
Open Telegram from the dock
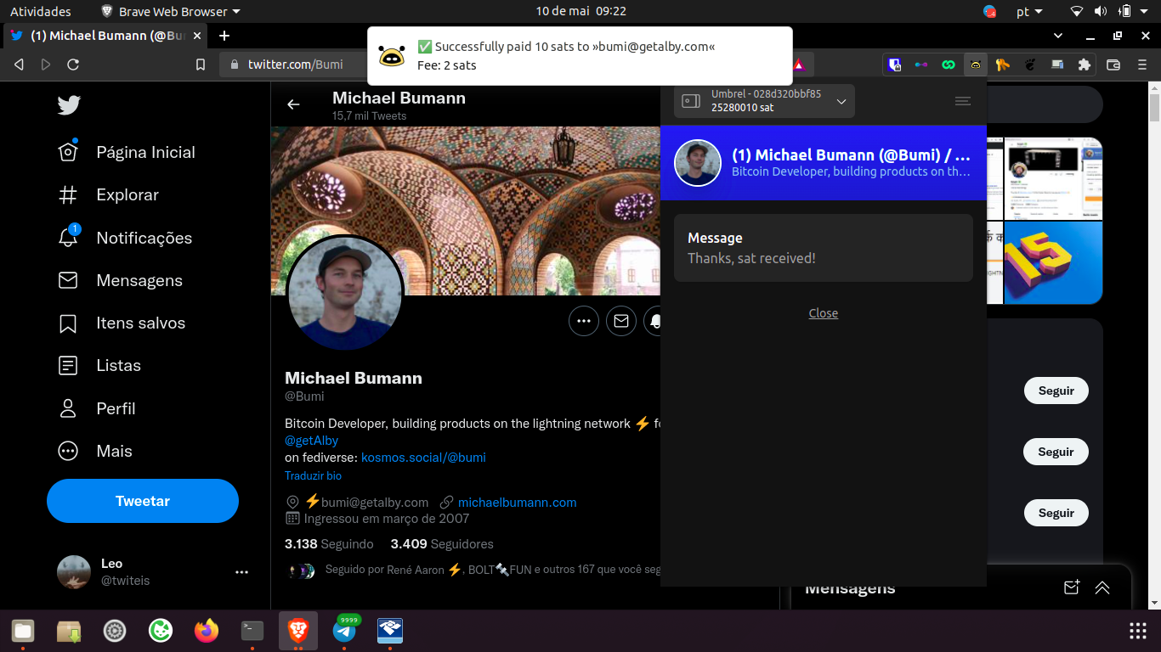point(344,631)
